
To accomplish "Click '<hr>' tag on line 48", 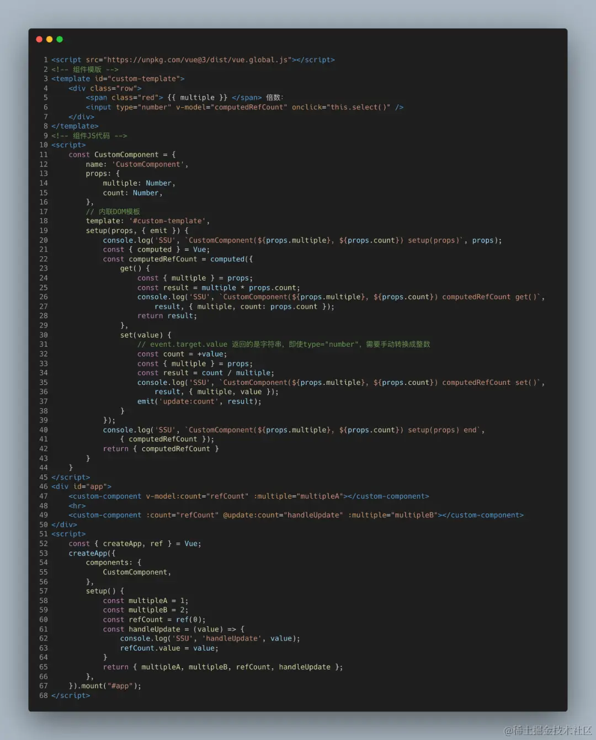I will point(77,506).
